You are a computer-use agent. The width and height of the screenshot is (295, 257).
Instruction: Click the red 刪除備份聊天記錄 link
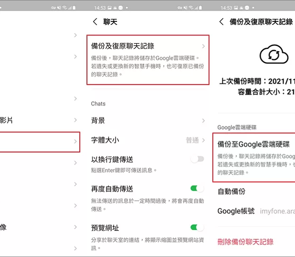(x=246, y=242)
